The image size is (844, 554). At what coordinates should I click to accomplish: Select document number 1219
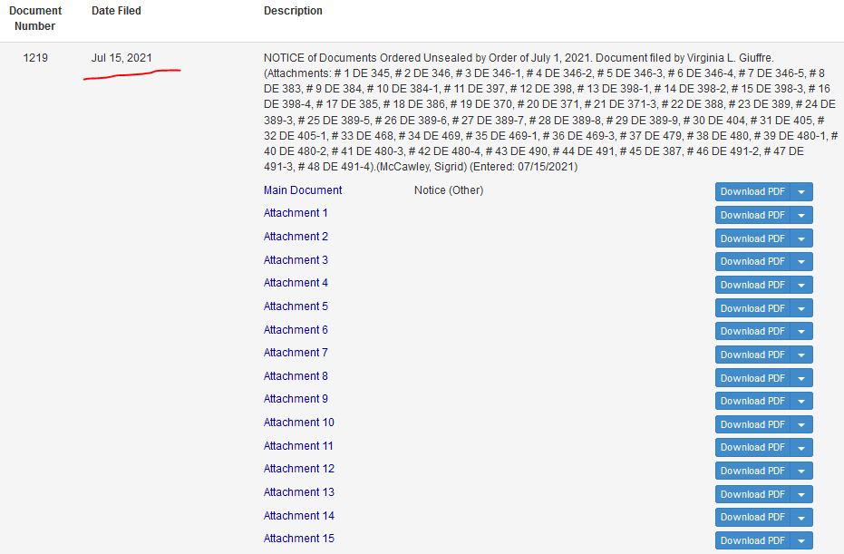coord(35,58)
